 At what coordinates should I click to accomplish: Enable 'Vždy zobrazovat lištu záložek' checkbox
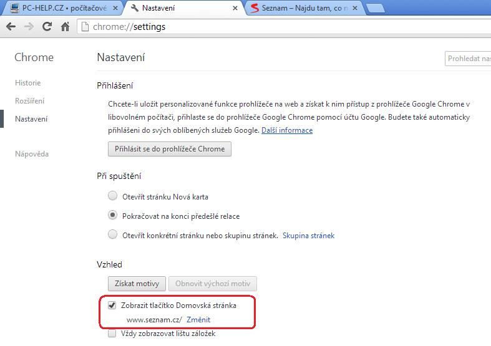tap(112, 334)
